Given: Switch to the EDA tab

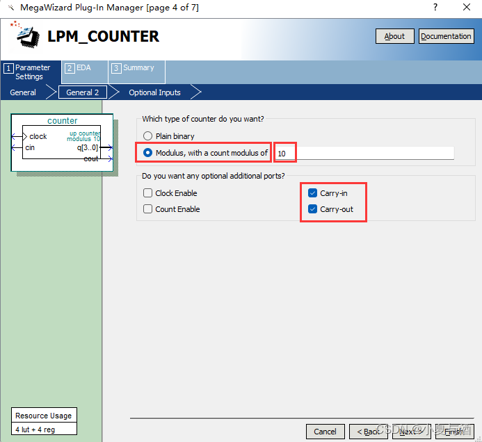Looking at the screenshot, I should coord(85,72).
